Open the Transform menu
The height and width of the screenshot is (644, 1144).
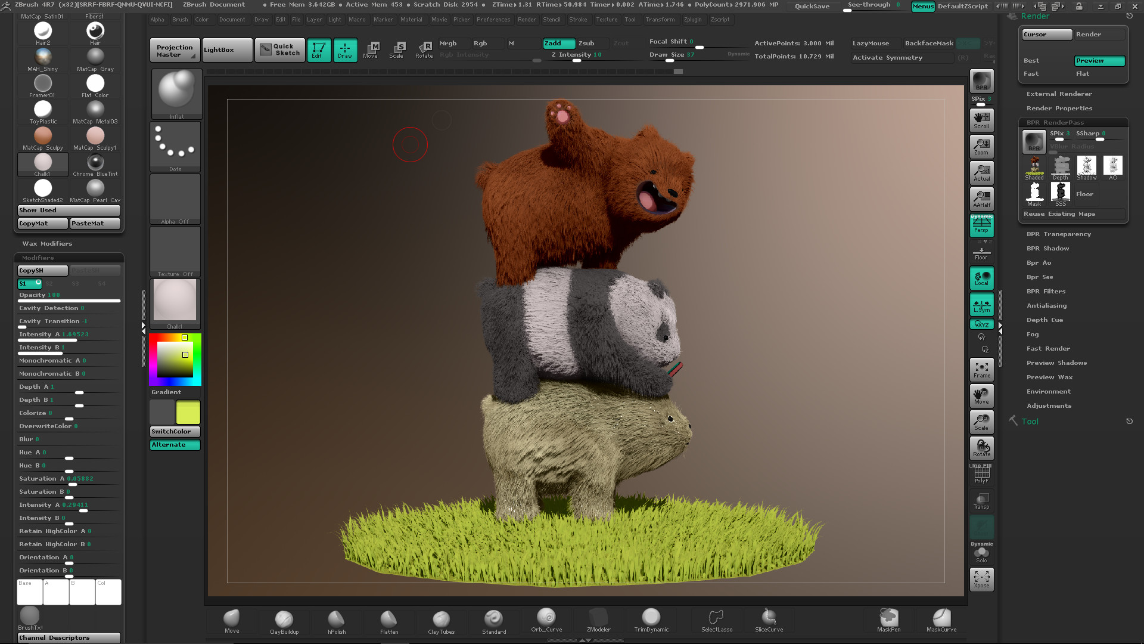pos(660,20)
